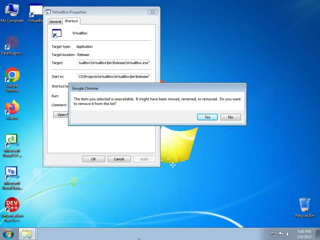This screenshot has width=320, height=240.
Task: Click the VirtualBox name beside the icon
Action: pos(80,33)
